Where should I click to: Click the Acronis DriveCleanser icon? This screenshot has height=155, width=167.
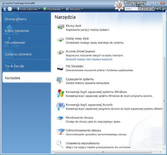60,52
